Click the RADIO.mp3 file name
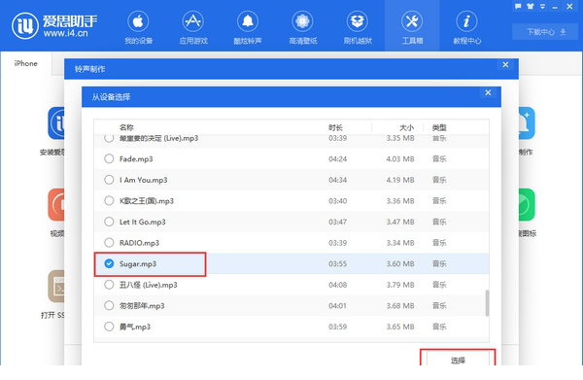The image size is (583, 380). pyautogui.click(x=139, y=243)
